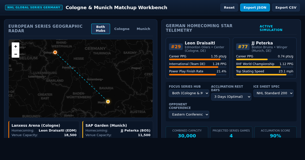The image size is (305, 160).
Task: Click the JJ Peterka player name
Action: click(262, 43)
